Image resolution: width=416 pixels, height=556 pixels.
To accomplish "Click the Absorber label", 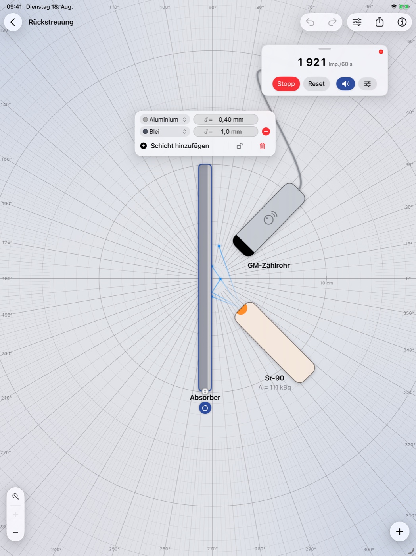I will coord(205,397).
